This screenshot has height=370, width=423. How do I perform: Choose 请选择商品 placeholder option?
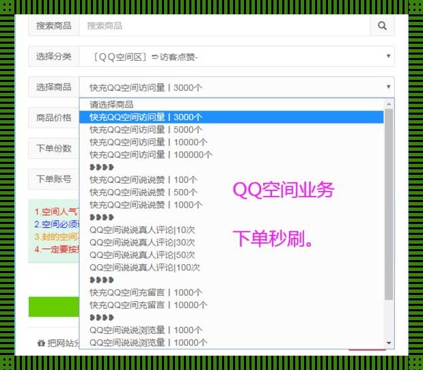(232, 104)
